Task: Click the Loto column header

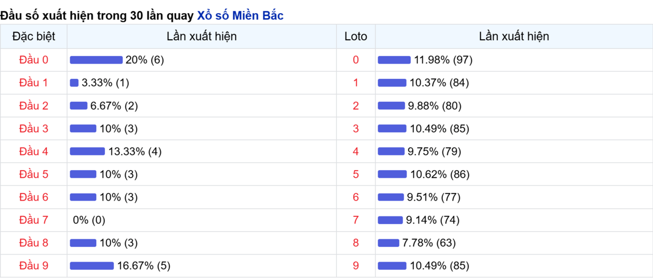Action: [356, 37]
